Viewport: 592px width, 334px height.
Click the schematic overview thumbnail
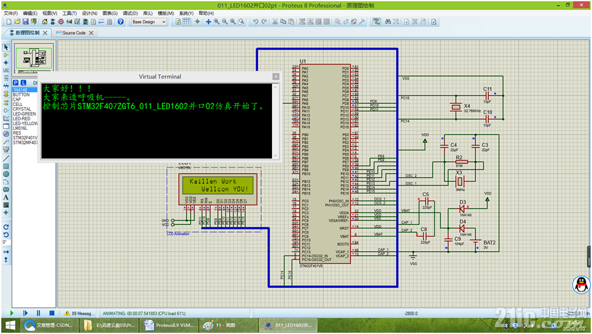(34, 58)
